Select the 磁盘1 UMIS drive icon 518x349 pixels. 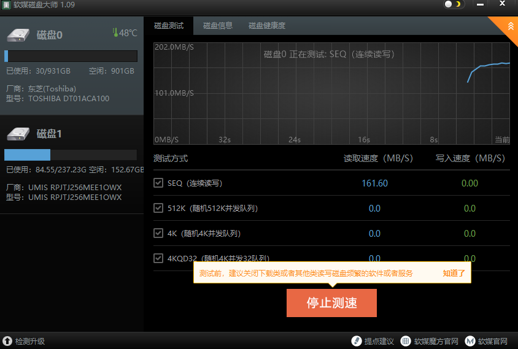[x=18, y=133]
